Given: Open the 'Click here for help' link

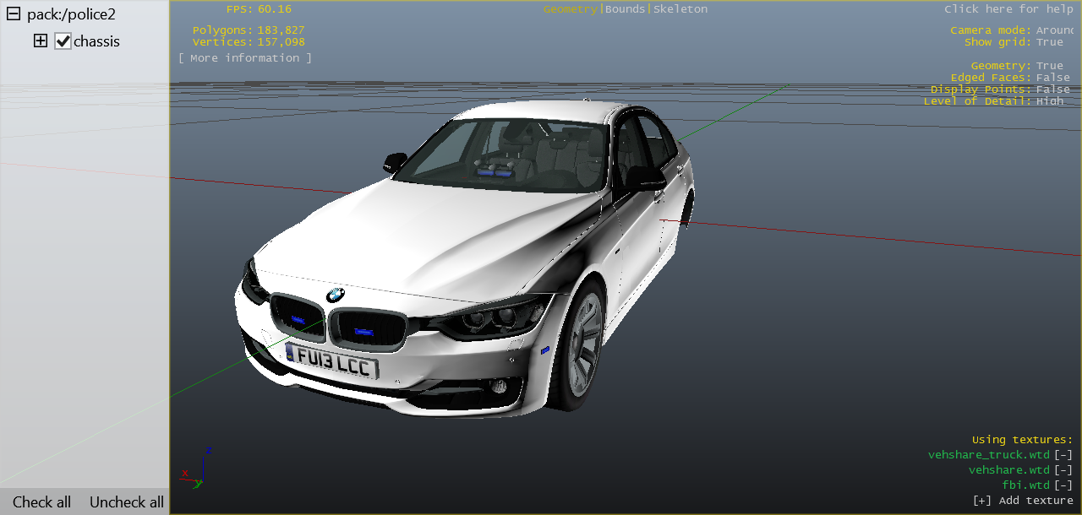Looking at the screenshot, I should pyautogui.click(x=1008, y=9).
